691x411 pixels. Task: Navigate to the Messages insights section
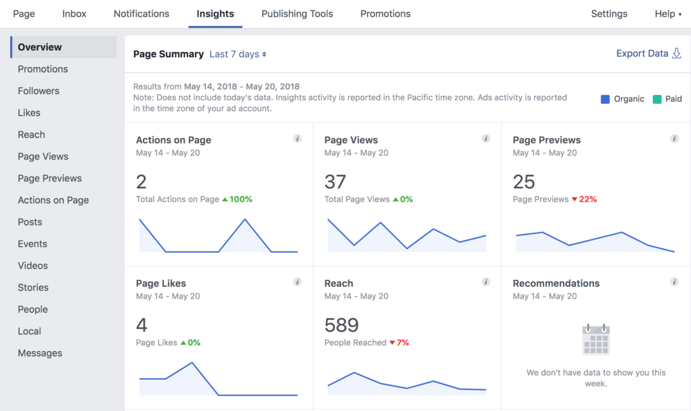pos(40,353)
